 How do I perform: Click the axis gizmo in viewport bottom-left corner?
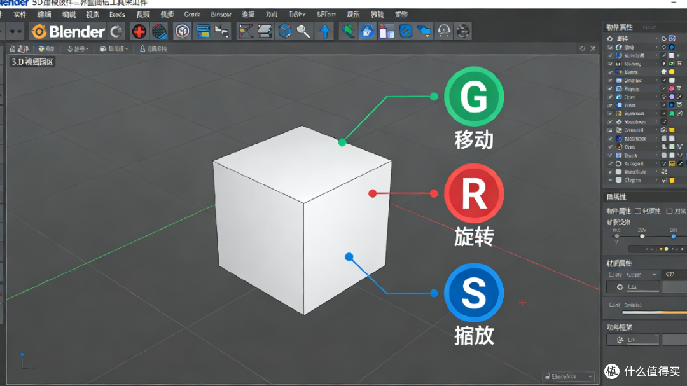pyautogui.click(x=27, y=361)
